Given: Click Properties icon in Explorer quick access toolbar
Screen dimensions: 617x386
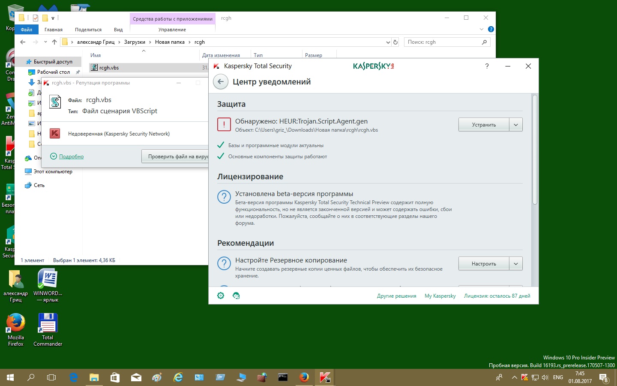Looking at the screenshot, I should [x=36, y=18].
